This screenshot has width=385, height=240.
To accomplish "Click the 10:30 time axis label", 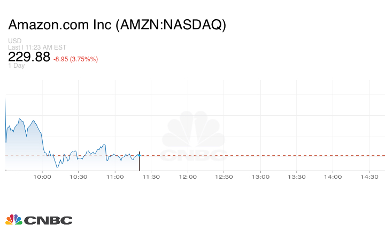I will (x=79, y=177).
